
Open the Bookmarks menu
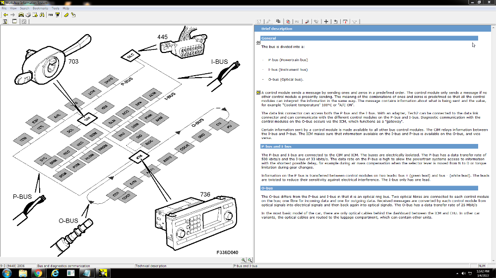pyautogui.click(x=40, y=8)
